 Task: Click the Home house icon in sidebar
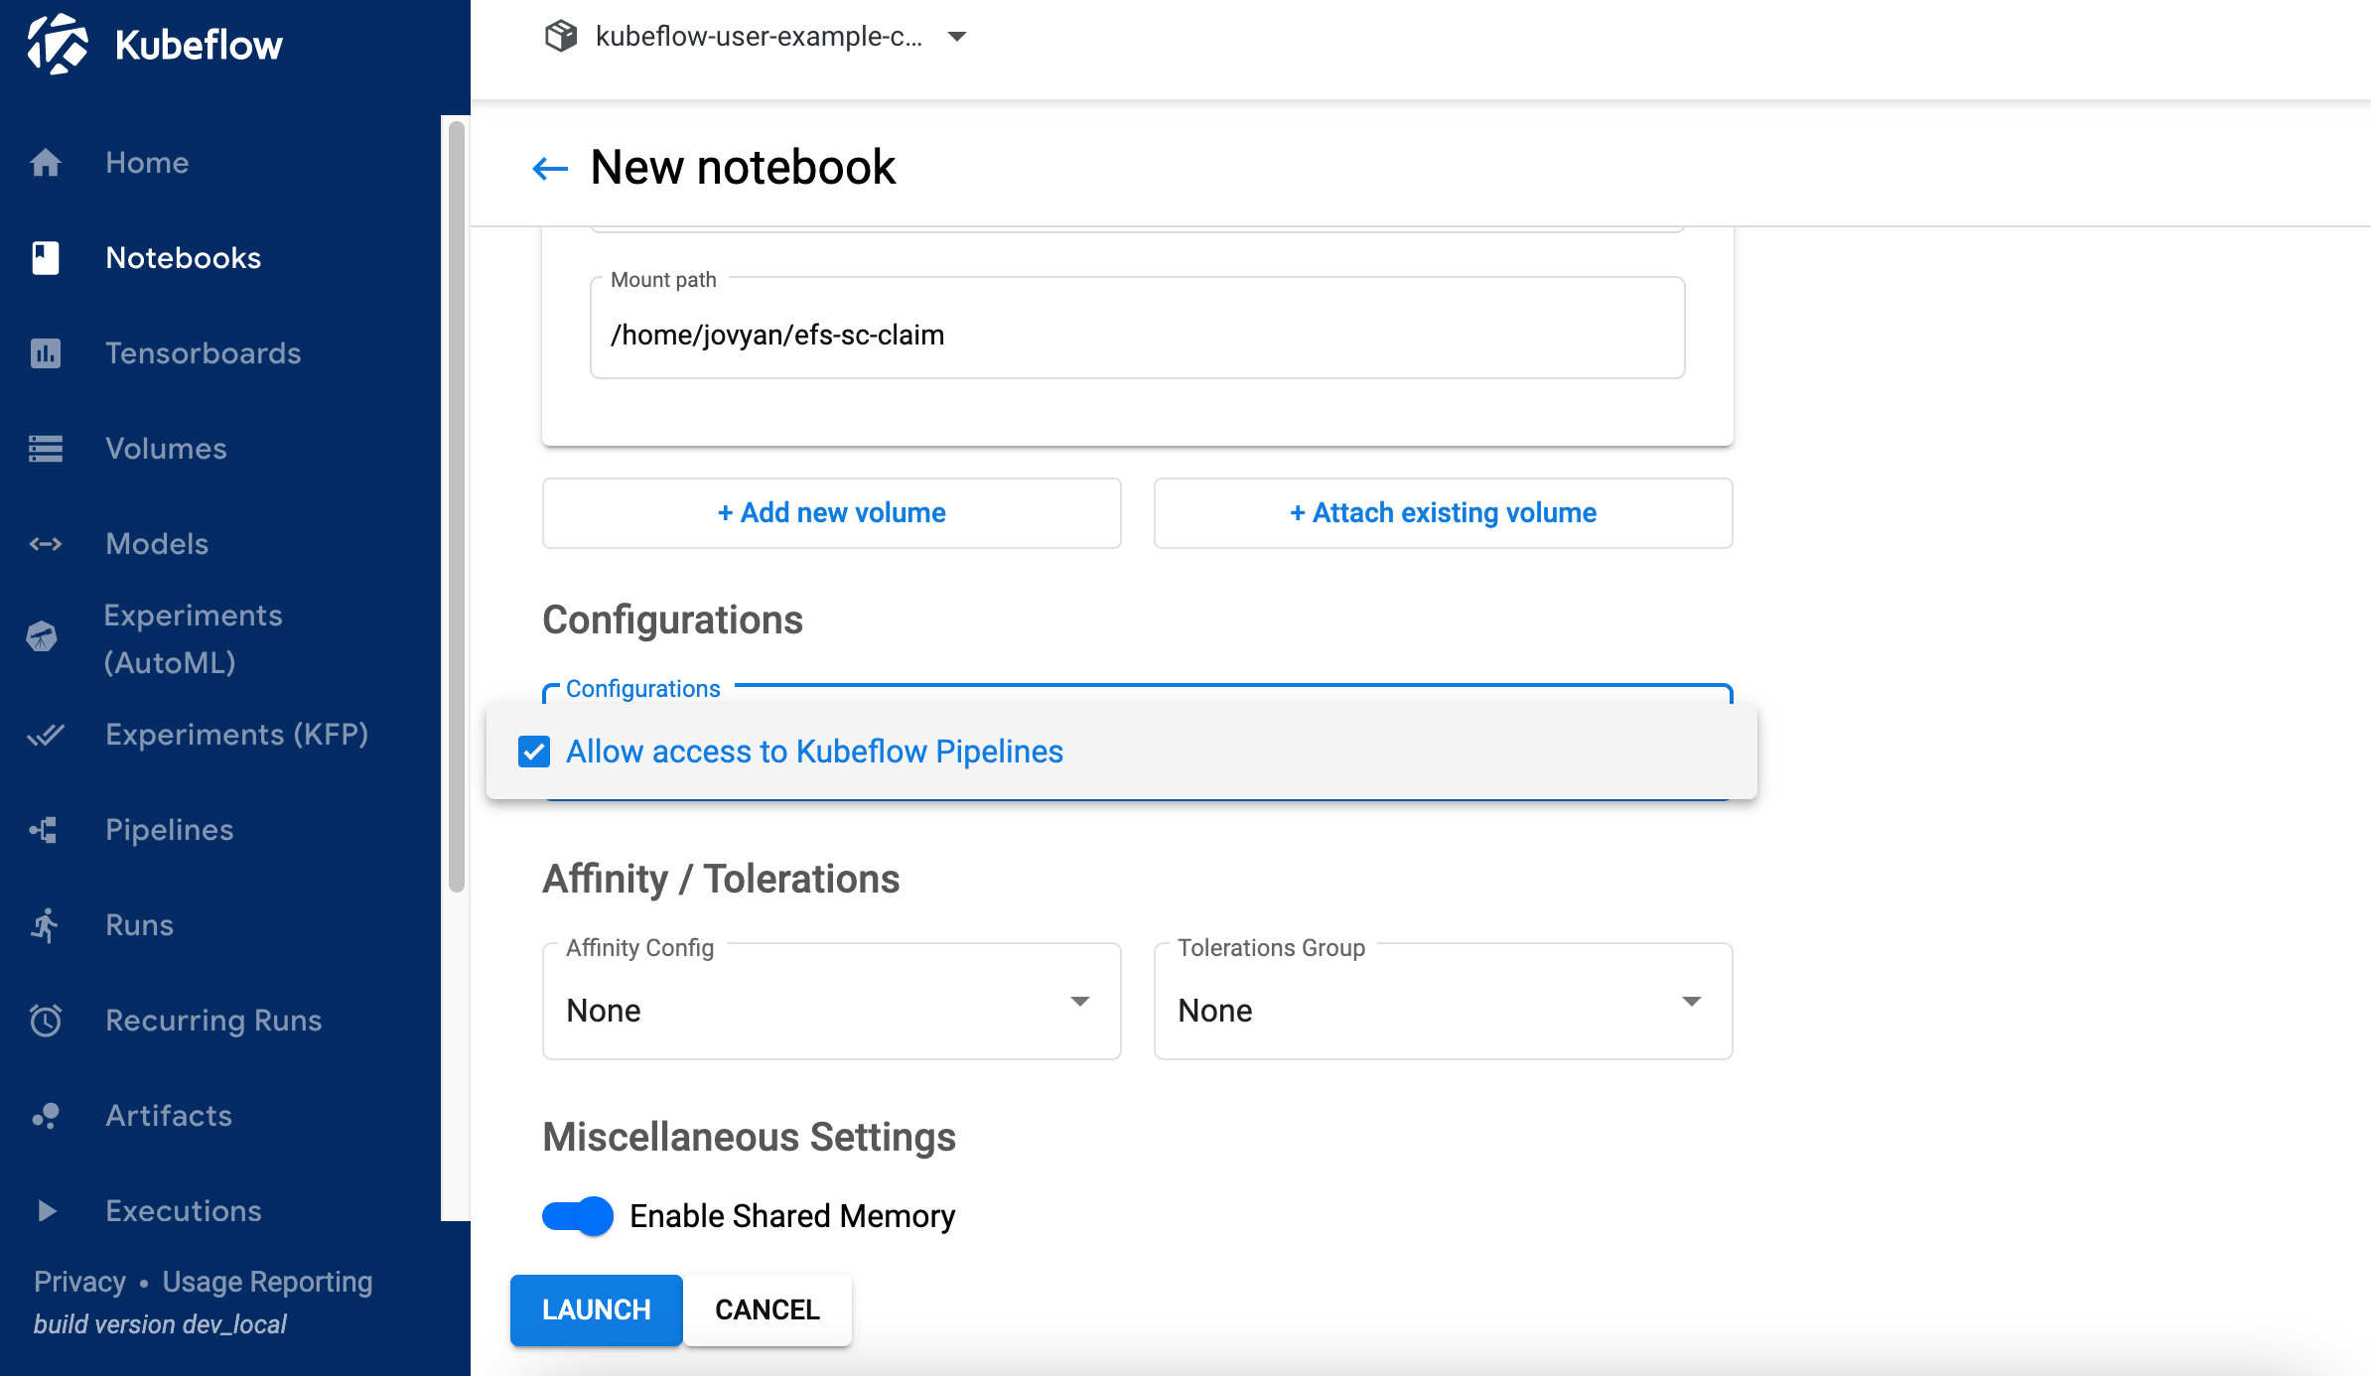pos(46,163)
